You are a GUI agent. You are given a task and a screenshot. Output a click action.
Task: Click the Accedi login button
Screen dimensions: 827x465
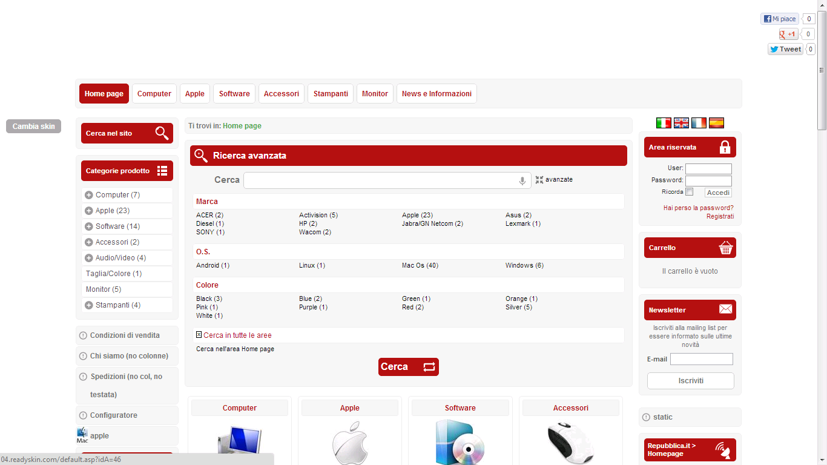718,193
